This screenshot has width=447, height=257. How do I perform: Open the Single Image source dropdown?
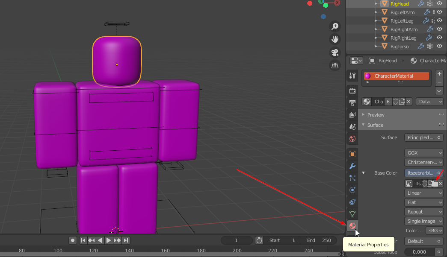[423, 221]
